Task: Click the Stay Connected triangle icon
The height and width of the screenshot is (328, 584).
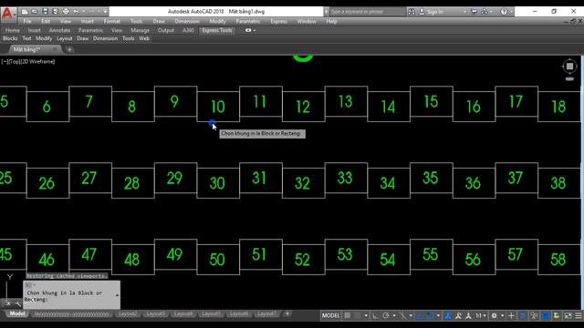Action: 485,12
